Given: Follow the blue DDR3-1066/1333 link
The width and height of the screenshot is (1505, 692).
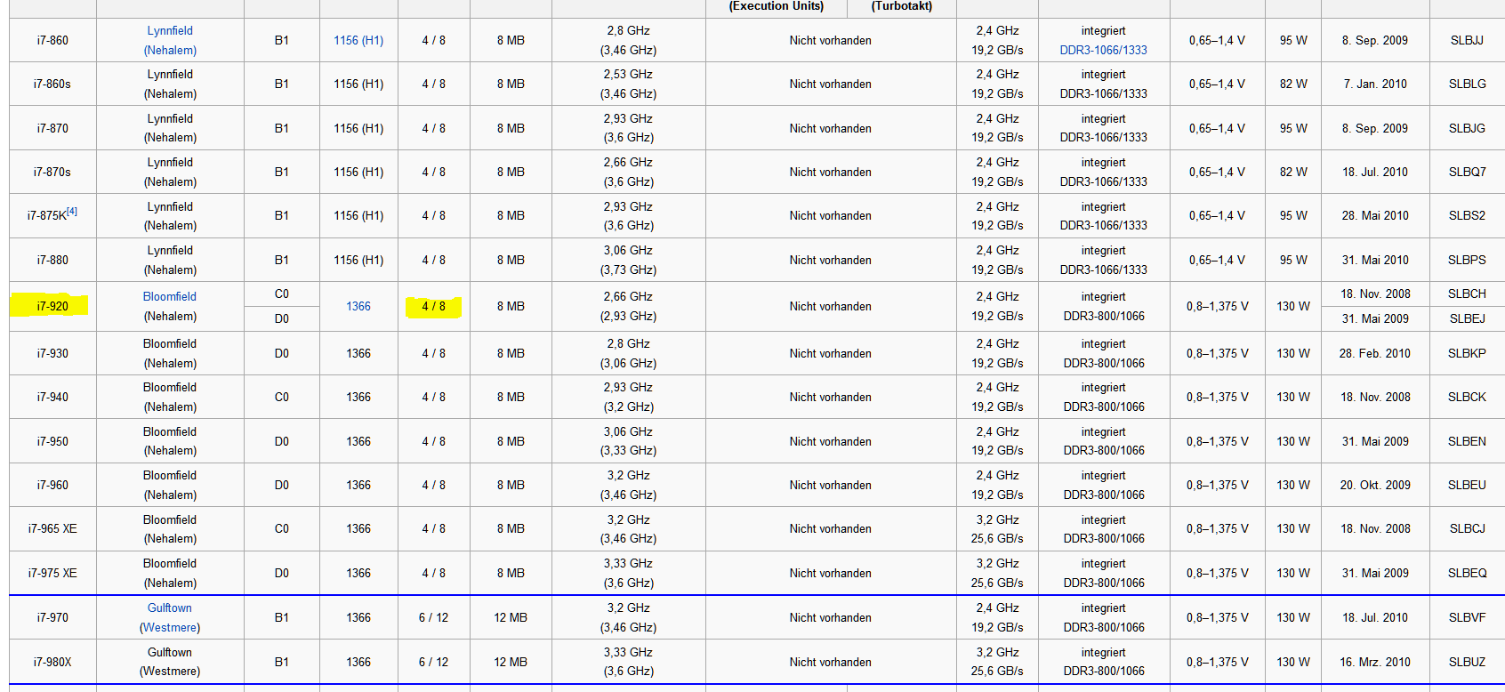Looking at the screenshot, I should click(1103, 51).
